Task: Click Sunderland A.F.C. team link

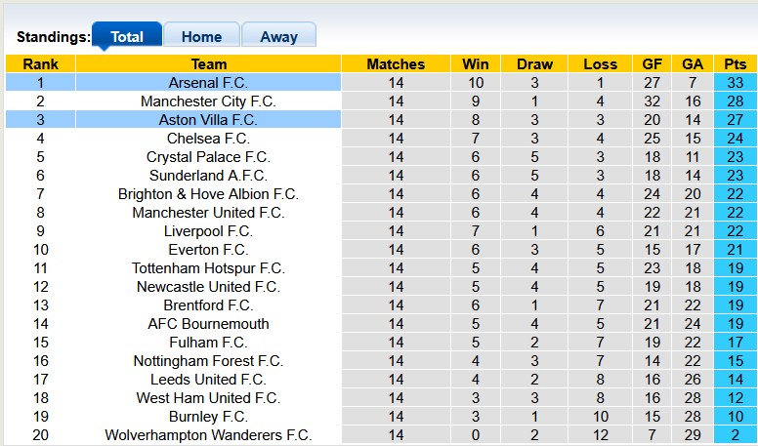Action: coord(208,176)
